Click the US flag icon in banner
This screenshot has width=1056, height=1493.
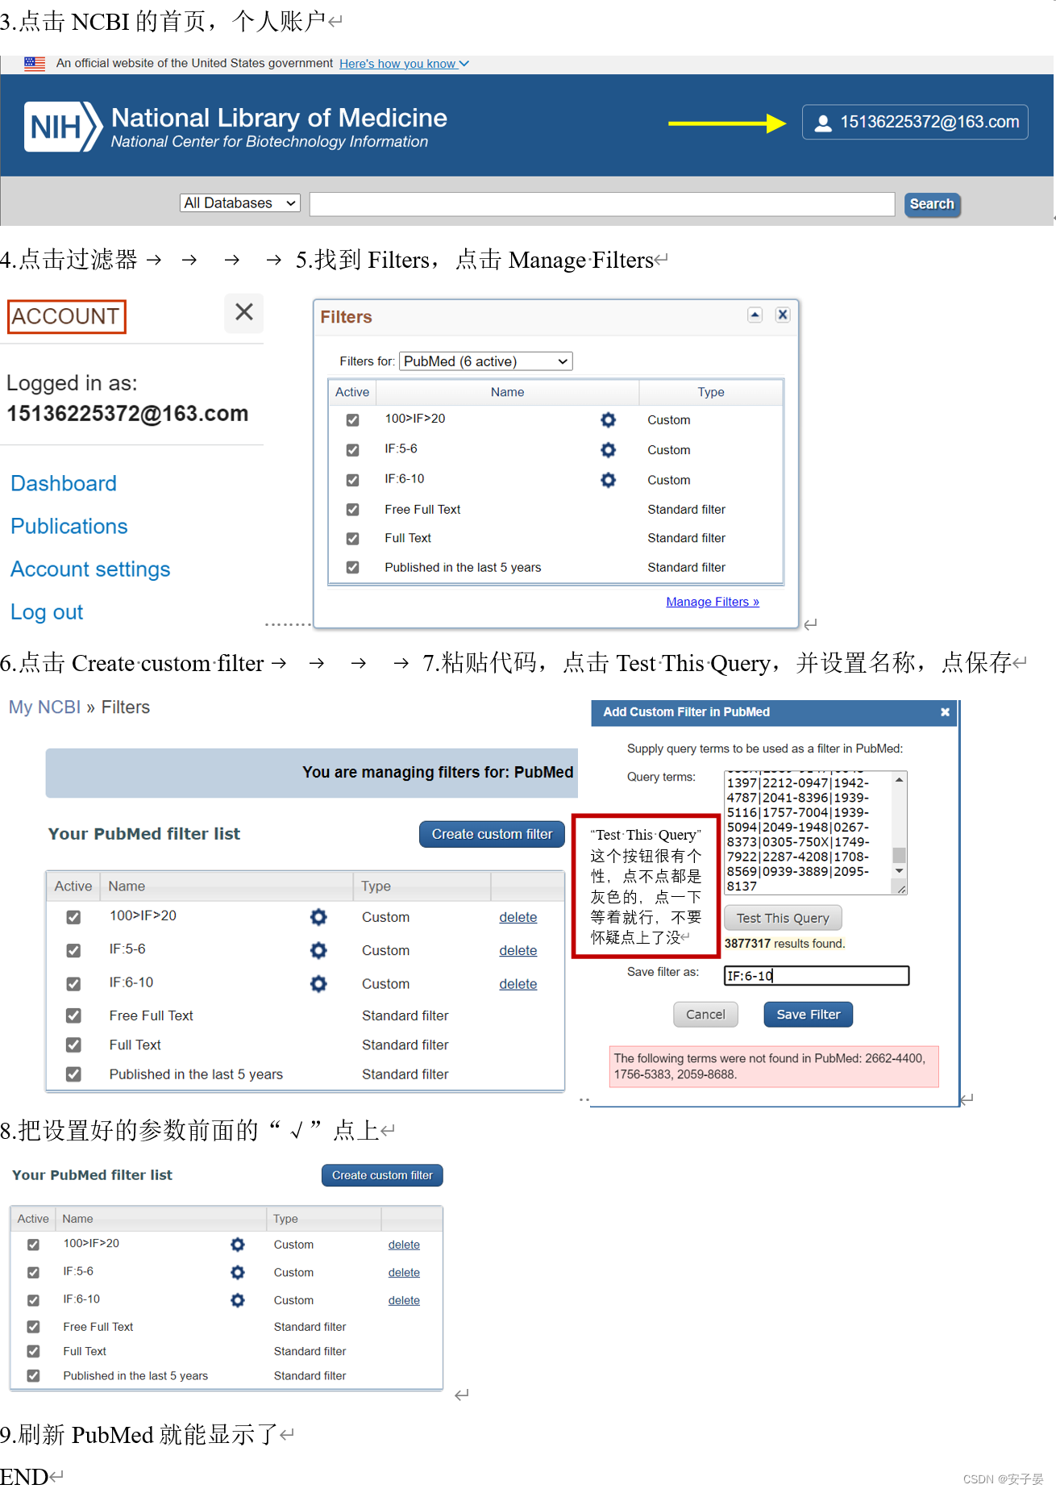(x=35, y=64)
